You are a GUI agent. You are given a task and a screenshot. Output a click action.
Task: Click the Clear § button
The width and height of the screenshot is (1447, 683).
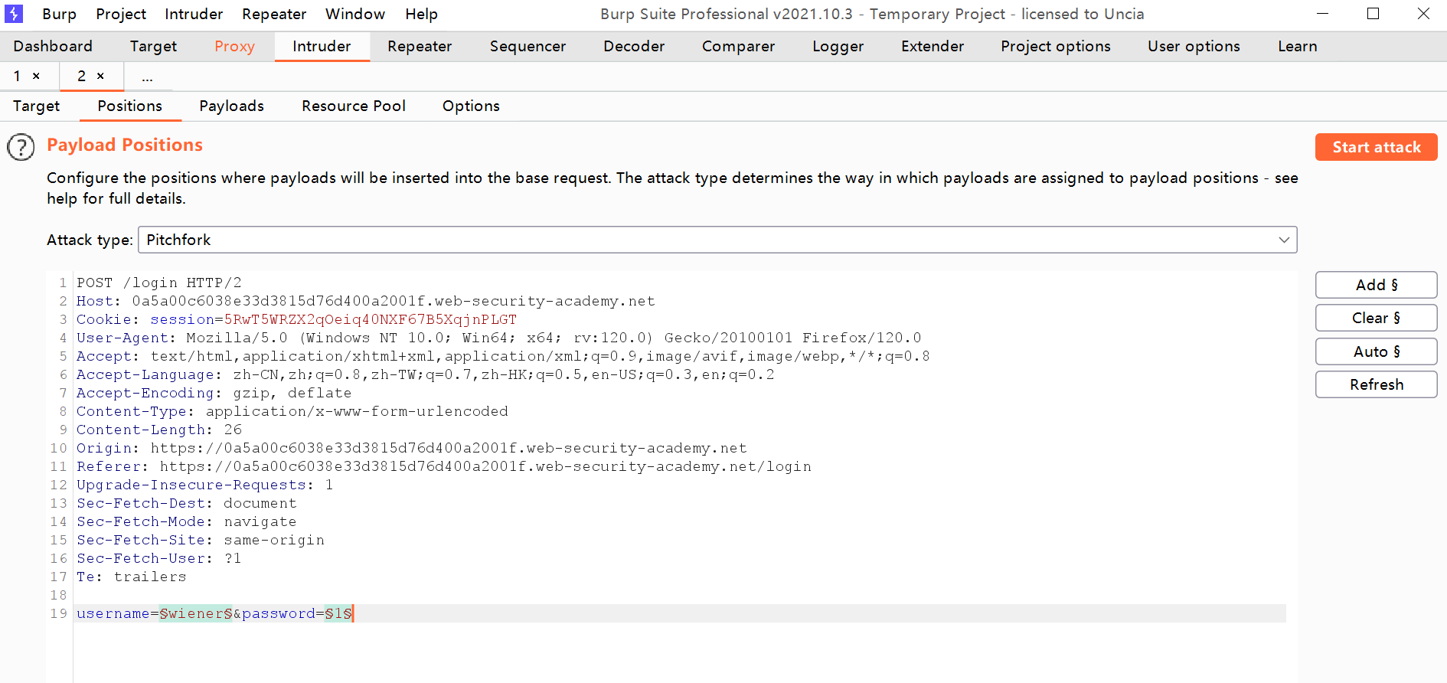coord(1376,318)
